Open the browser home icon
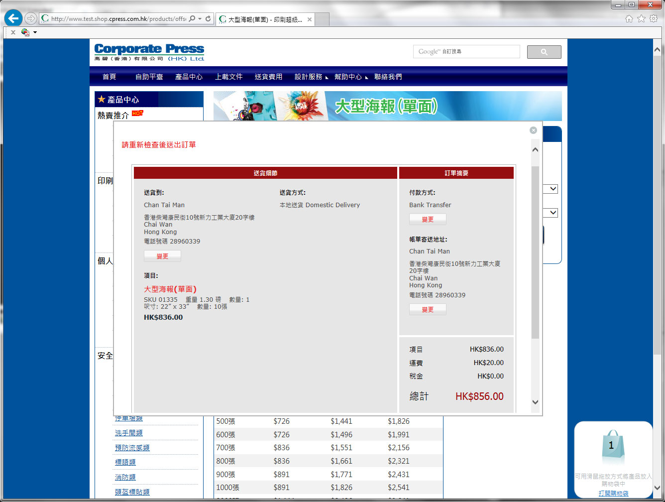This screenshot has height=502, width=665. 629,19
